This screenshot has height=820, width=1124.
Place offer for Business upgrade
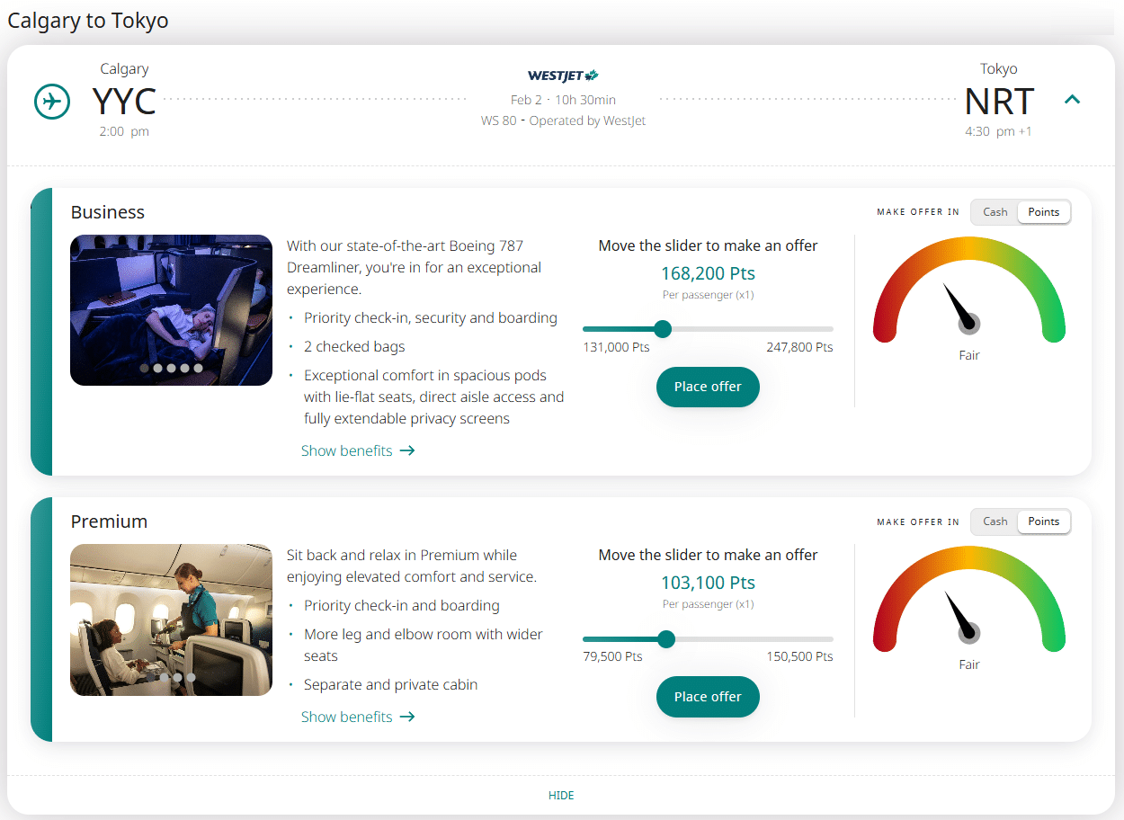708,387
